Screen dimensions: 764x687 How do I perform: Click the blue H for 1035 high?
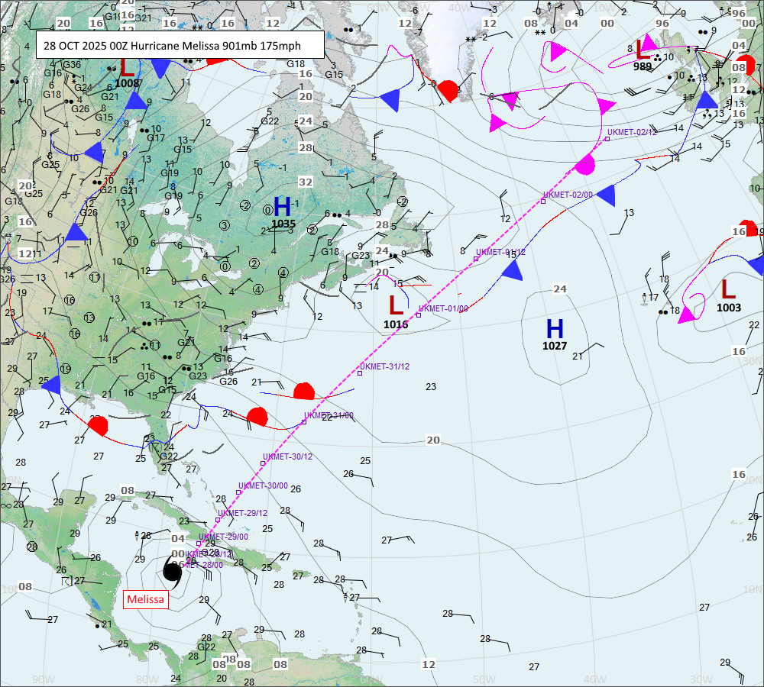[283, 206]
